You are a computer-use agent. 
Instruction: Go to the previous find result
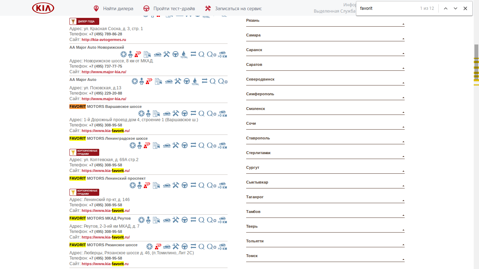point(446,8)
